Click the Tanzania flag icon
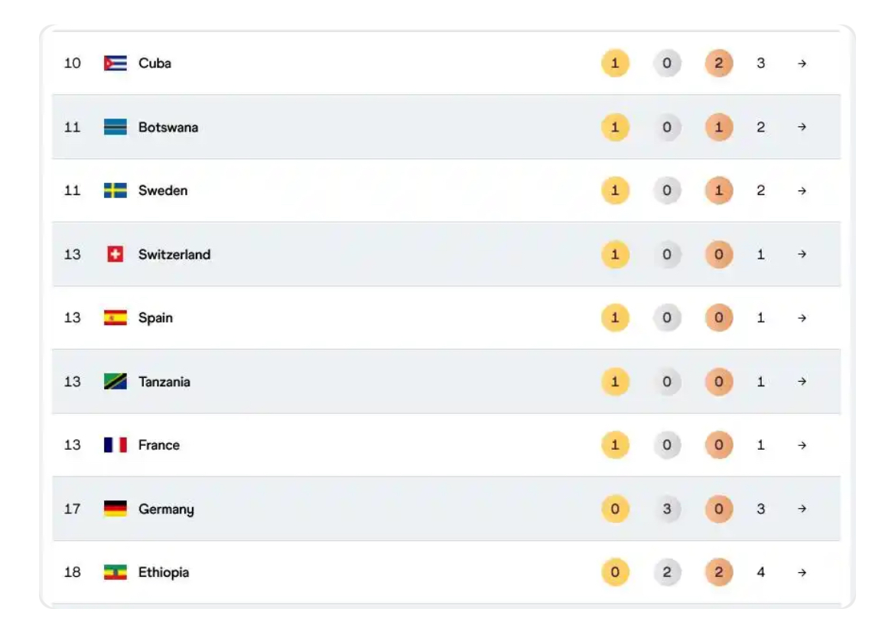The height and width of the screenshot is (638, 895). click(116, 381)
